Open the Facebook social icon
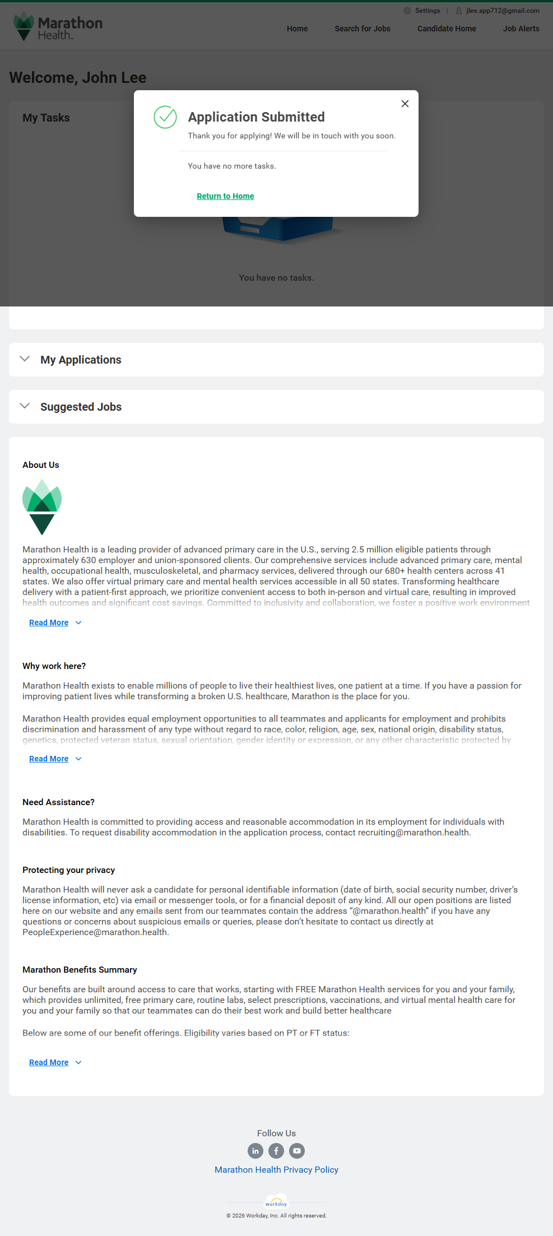The width and height of the screenshot is (553, 1236). [x=276, y=1151]
